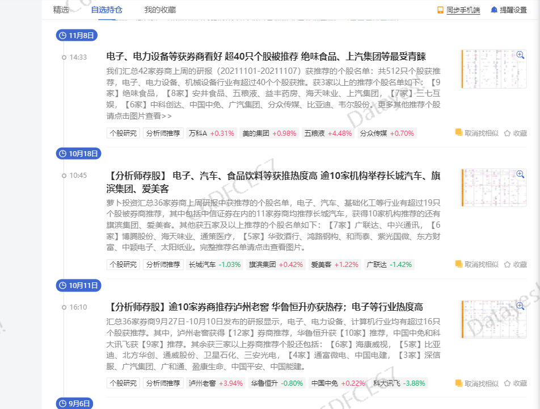Click the magnifier icon on the 11月8日 thumbnail
540x409 pixels.
click(520, 55)
